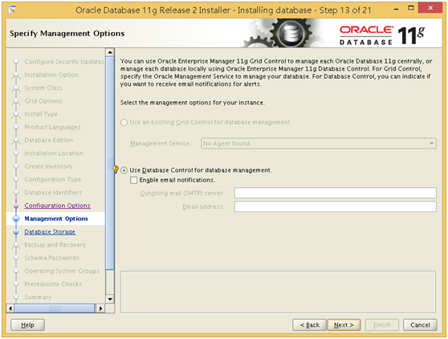Minimize the installer window

397,9
